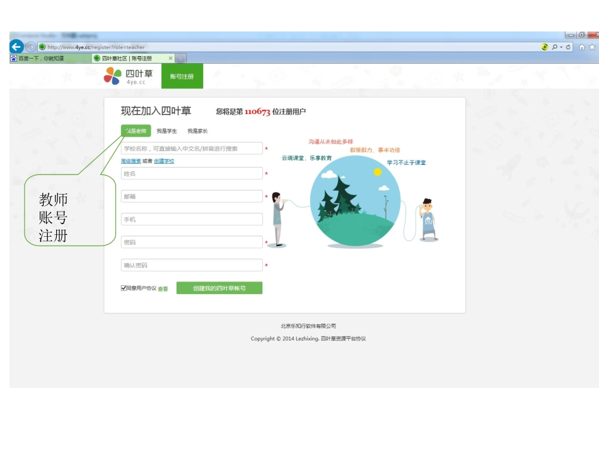Click the 确认密码 confirm password field
The image size is (599, 449).
192,264
